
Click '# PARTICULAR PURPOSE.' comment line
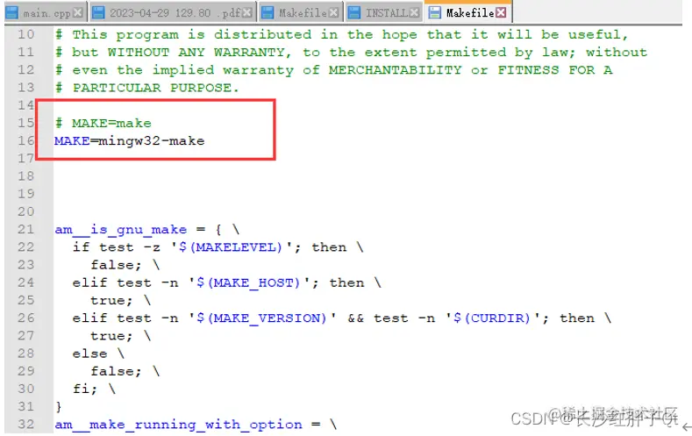pos(147,88)
